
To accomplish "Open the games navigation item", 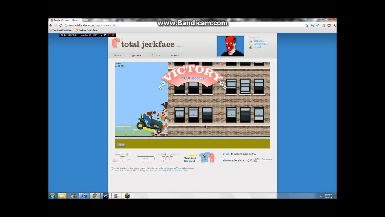I will [x=137, y=55].
